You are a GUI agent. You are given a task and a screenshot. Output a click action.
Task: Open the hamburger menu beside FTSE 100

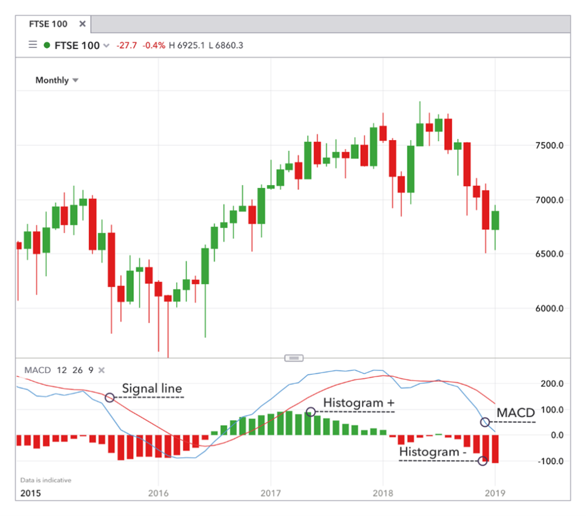[x=33, y=45]
